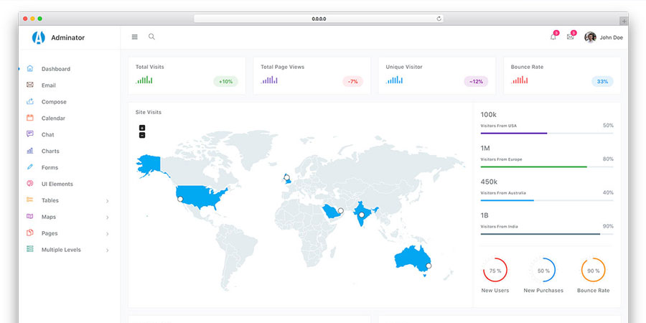Click the Total Visits green sparkline chart
This screenshot has height=323, width=646.
coord(144,80)
